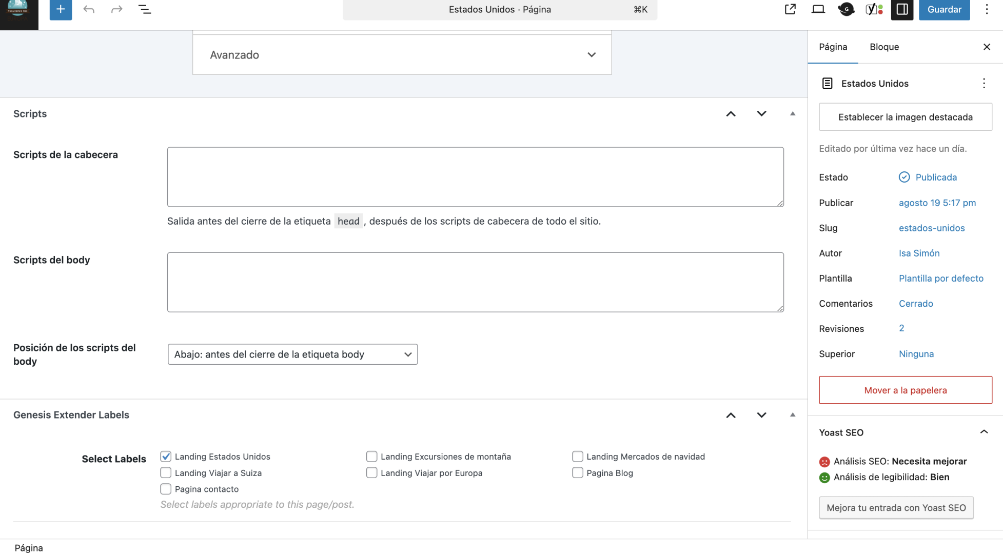Click the redo arrow icon
The width and height of the screenshot is (1003, 554).
tap(116, 9)
